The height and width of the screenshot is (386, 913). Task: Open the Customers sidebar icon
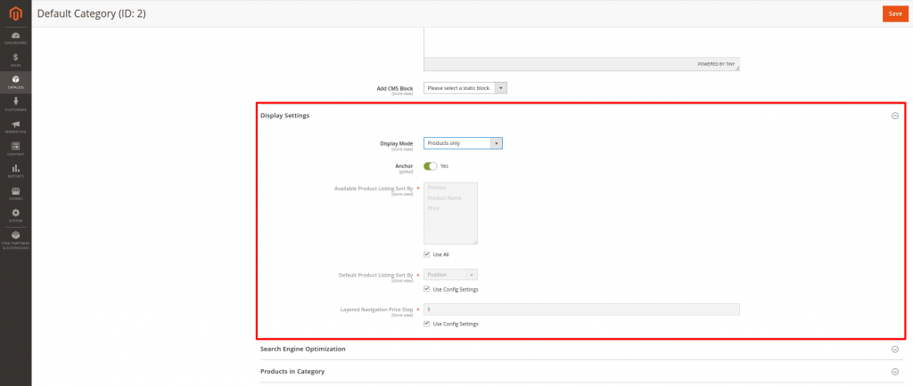[15, 104]
